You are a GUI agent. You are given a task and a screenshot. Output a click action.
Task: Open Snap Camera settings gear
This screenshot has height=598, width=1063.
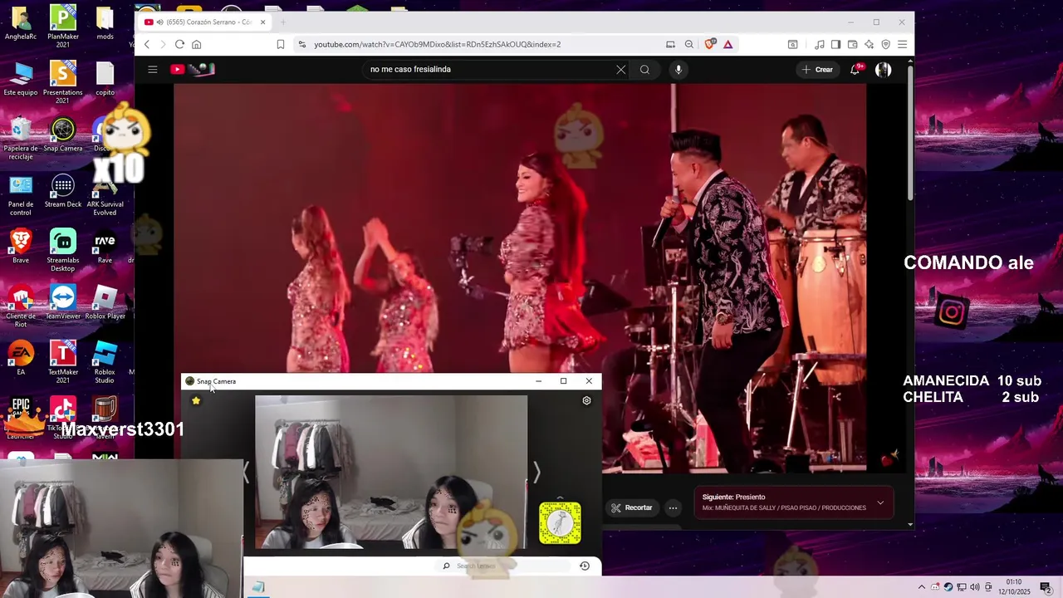586,400
